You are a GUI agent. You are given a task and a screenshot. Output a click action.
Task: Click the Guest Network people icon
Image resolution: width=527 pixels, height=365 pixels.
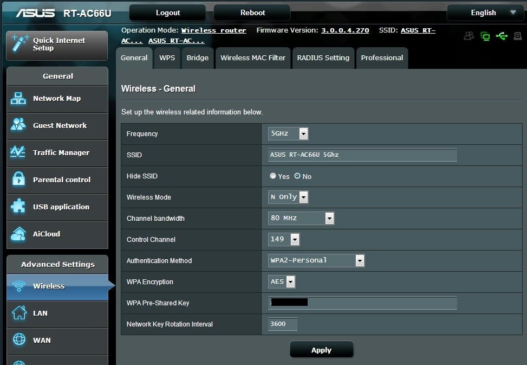(18, 125)
